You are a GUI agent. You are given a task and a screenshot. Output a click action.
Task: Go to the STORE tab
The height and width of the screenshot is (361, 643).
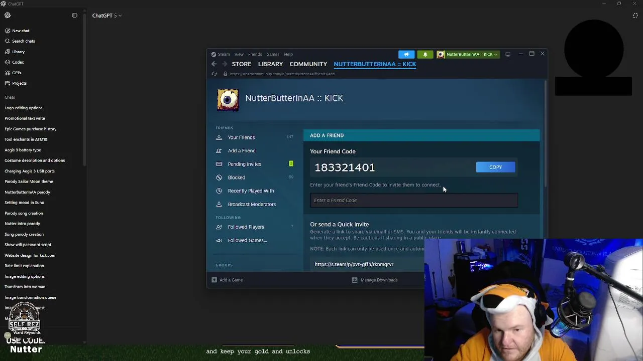click(242, 64)
